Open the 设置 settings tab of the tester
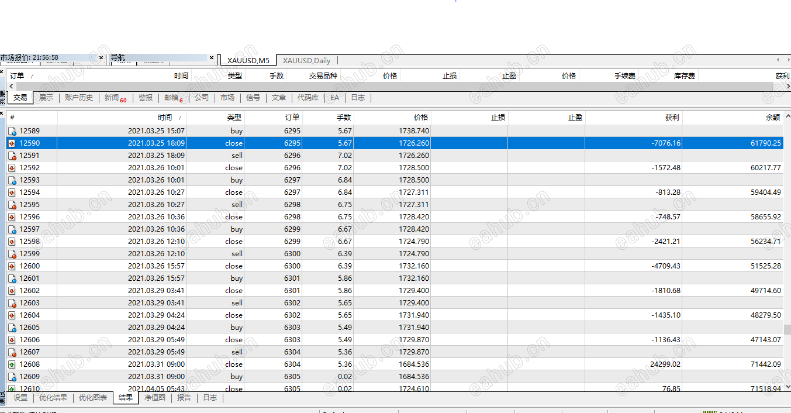 coord(20,398)
